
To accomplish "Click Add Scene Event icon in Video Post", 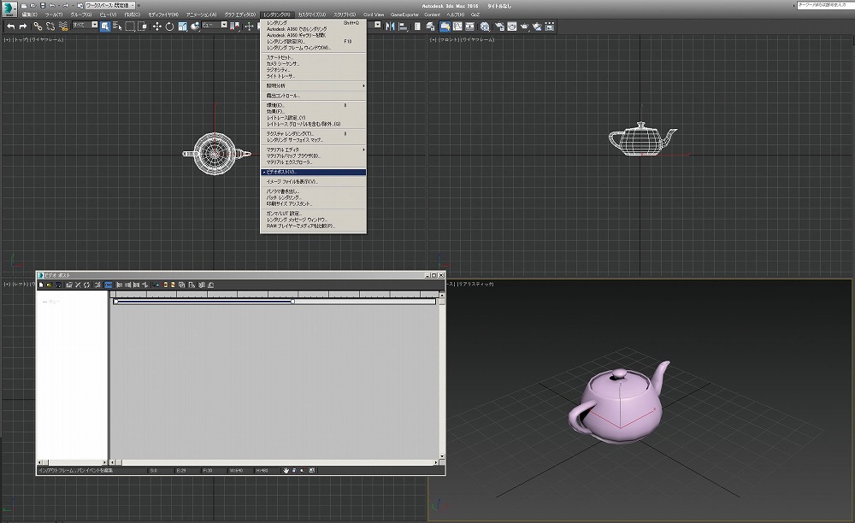I will tap(156, 285).
